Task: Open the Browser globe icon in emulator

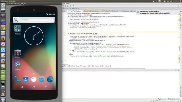Action: pos(50,79)
